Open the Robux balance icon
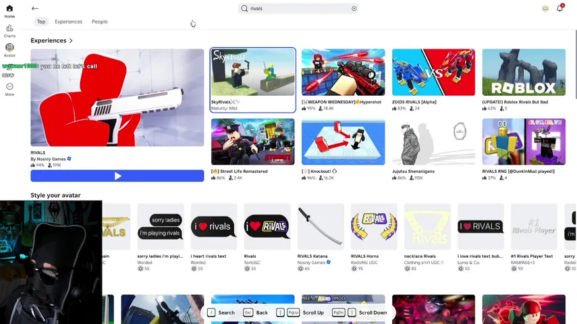The height and width of the screenshot is (324, 577). click(545, 9)
